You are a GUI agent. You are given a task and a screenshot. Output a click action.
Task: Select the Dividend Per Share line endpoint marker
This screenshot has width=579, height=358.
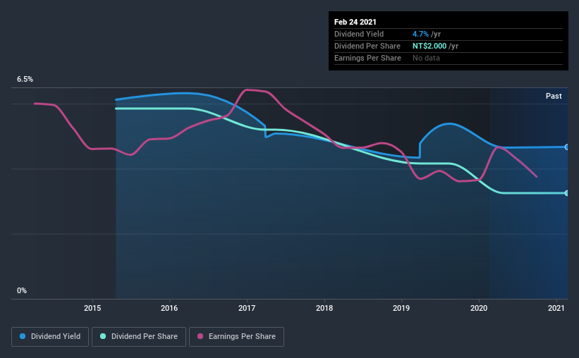(566, 193)
